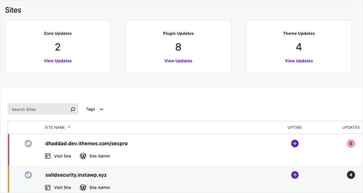
Task: Click Visit Site layout icon for dhaddad site
Action: (48, 156)
